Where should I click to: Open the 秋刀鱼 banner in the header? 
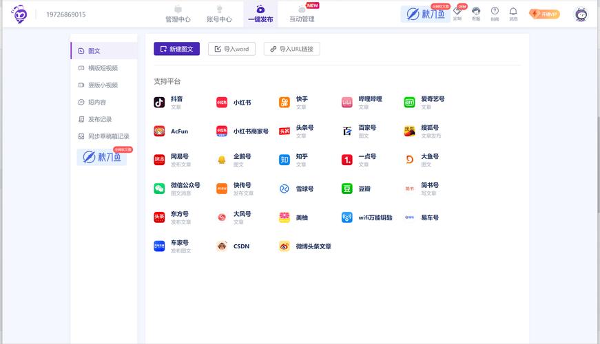[x=426, y=14]
